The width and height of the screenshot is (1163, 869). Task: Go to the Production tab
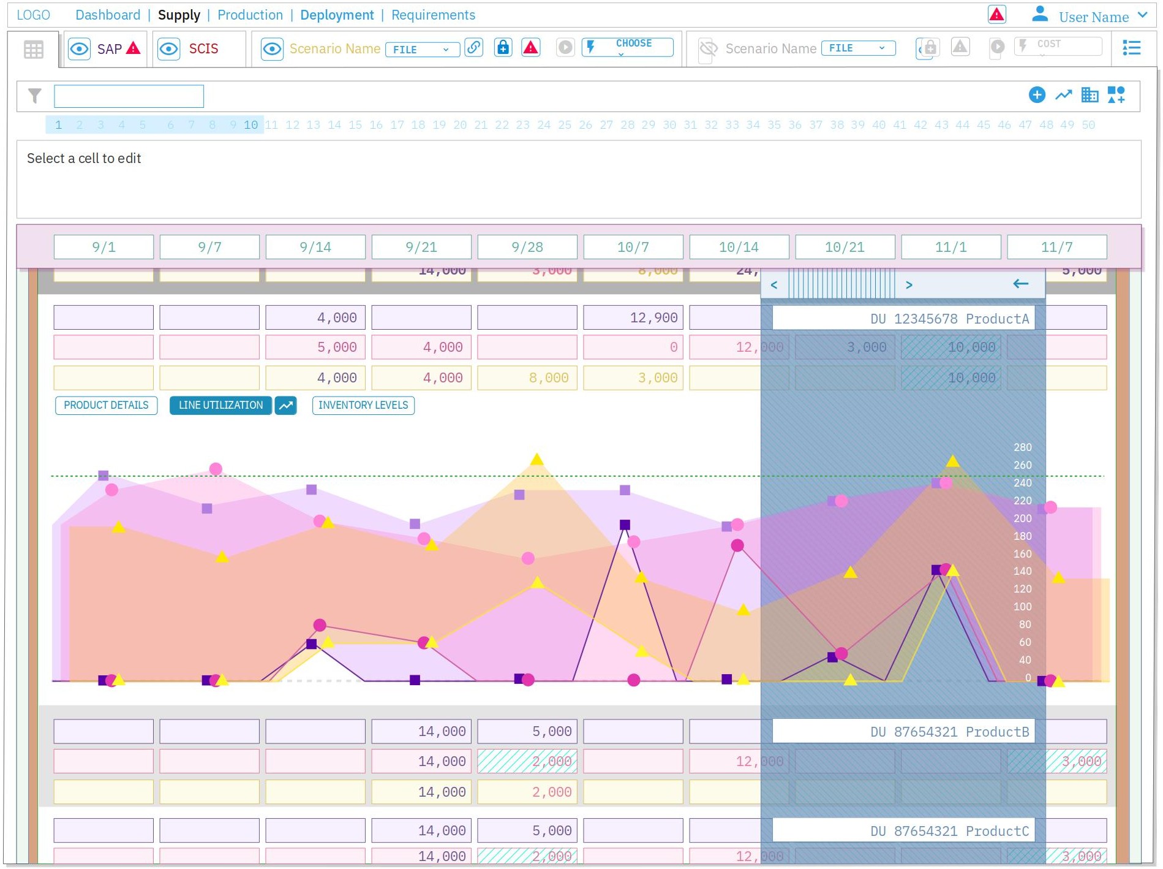coord(250,15)
